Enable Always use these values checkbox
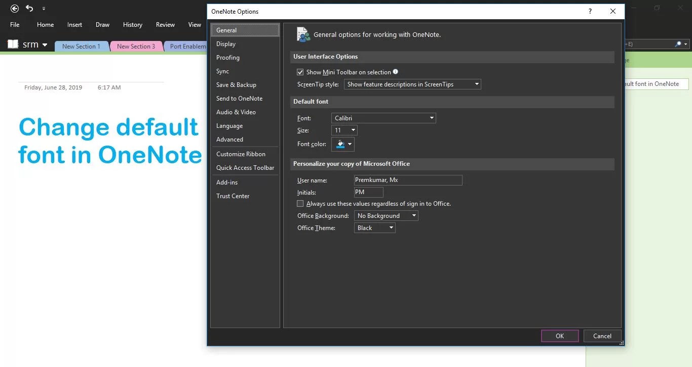The image size is (692, 367). point(300,204)
